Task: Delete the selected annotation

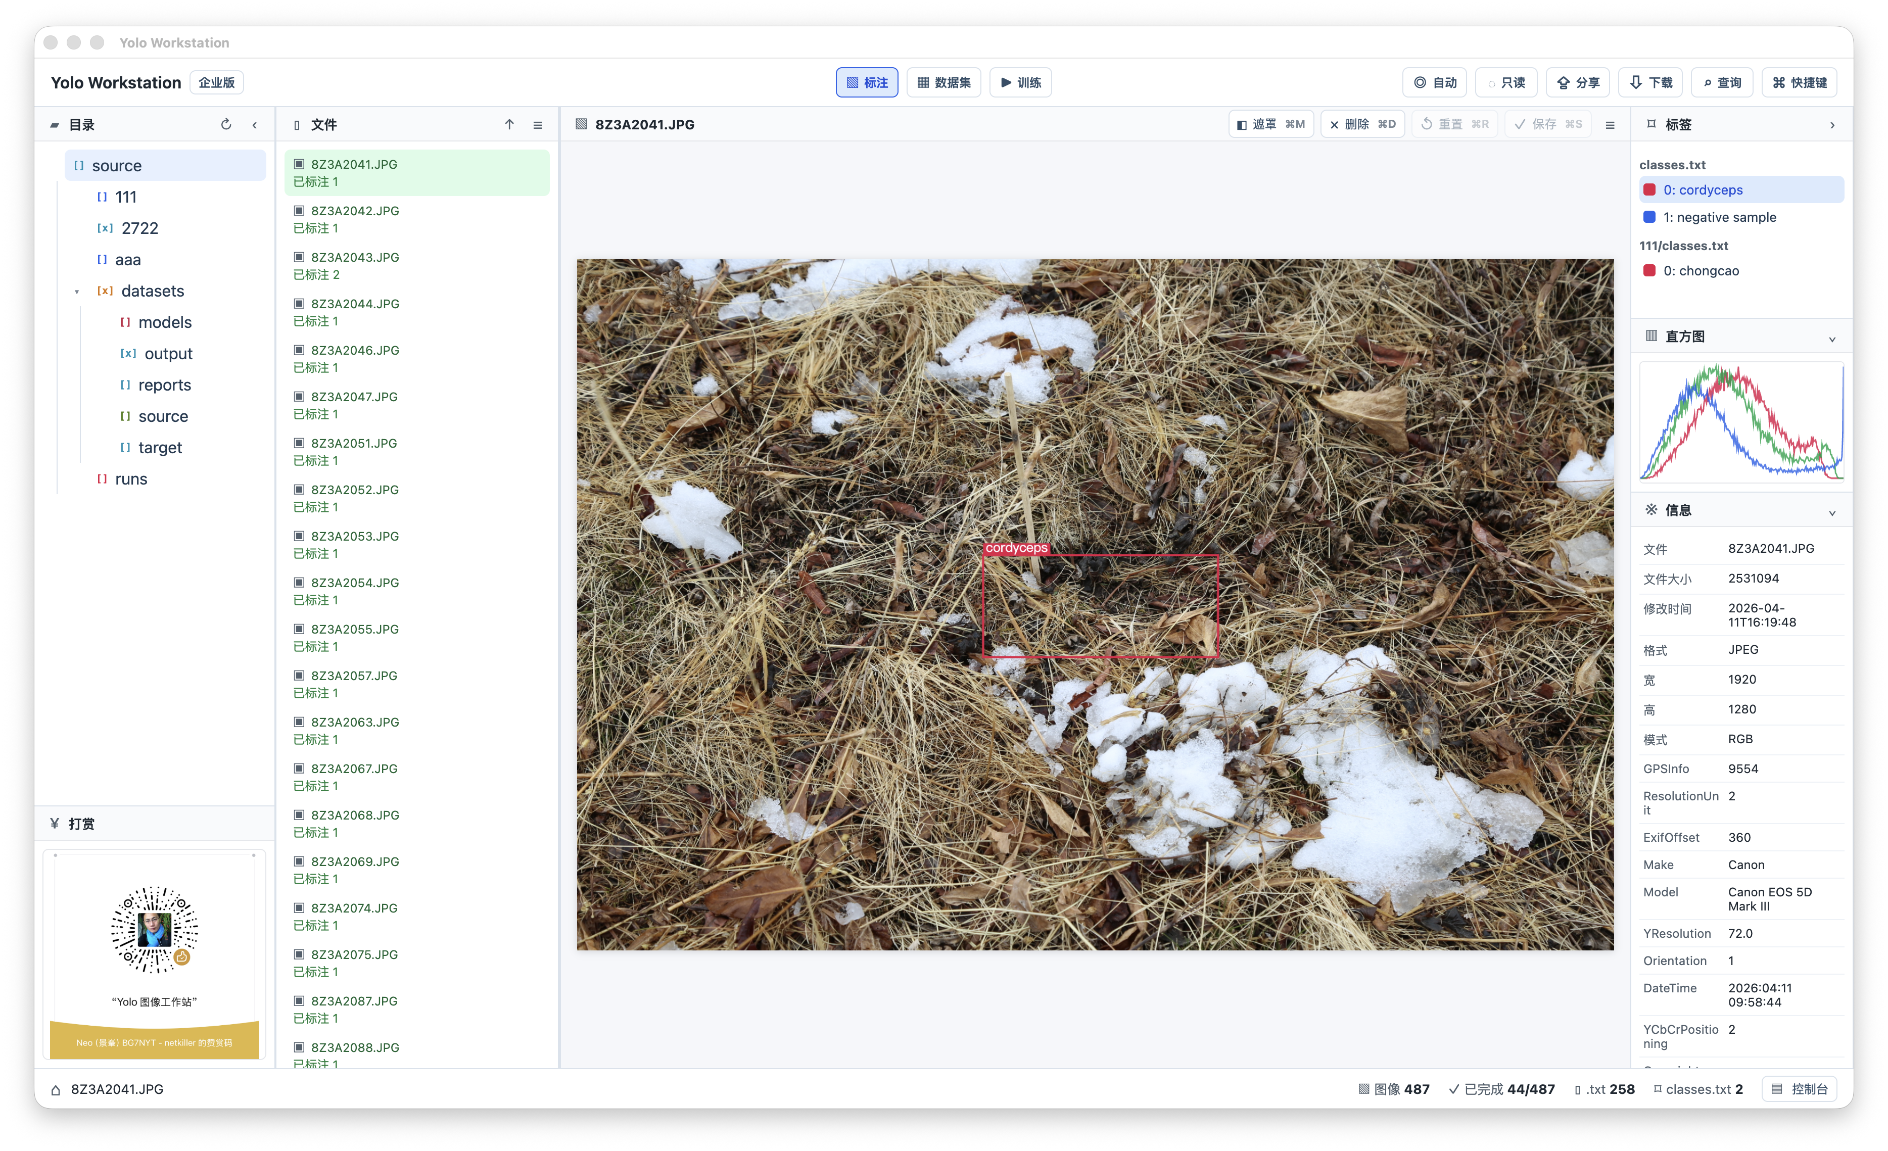Action: point(1362,124)
